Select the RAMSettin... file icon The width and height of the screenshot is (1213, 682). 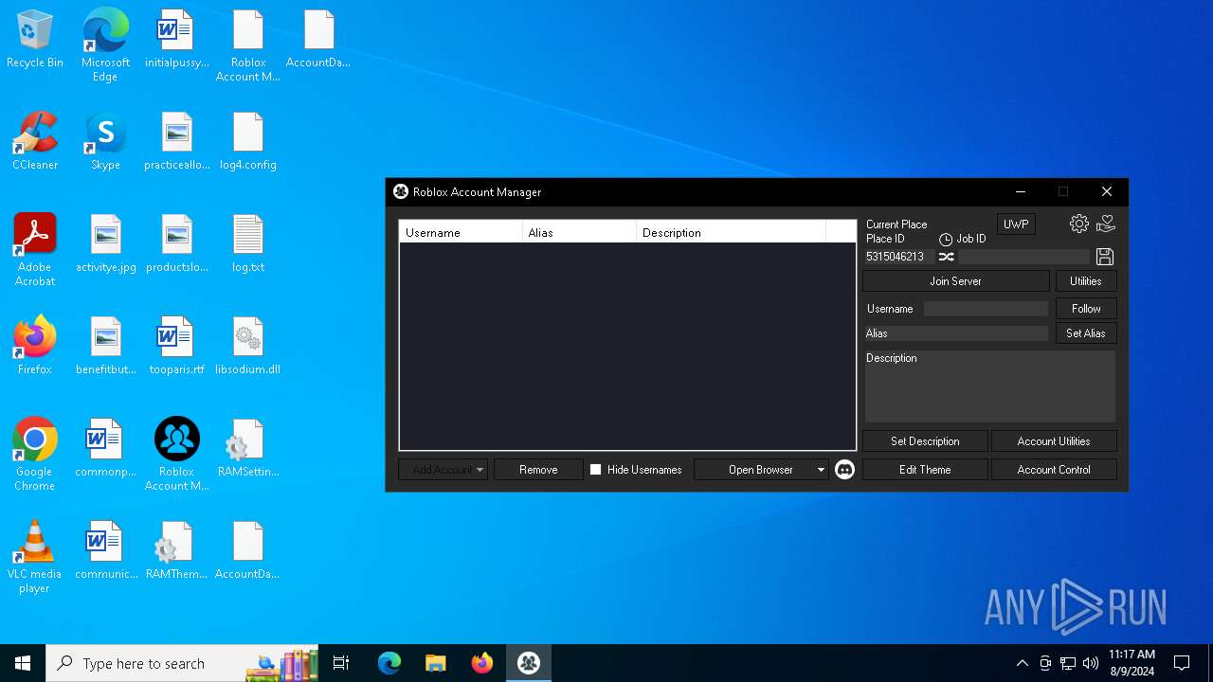[247, 448]
